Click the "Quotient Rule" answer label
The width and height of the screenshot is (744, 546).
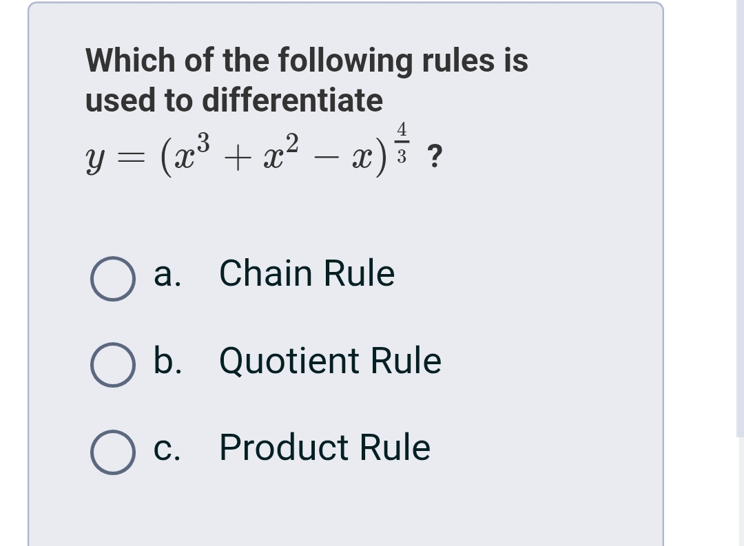click(x=330, y=360)
